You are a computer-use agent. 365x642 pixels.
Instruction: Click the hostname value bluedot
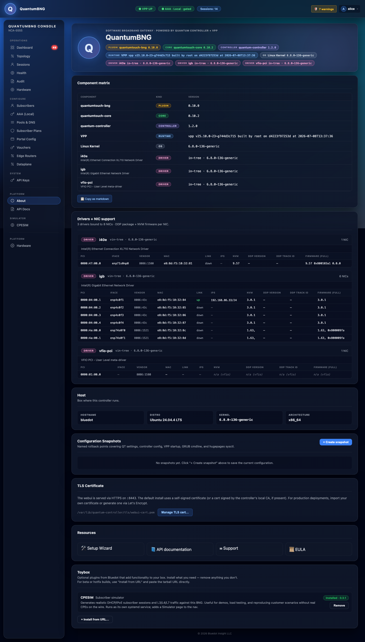pyautogui.click(x=87, y=420)
